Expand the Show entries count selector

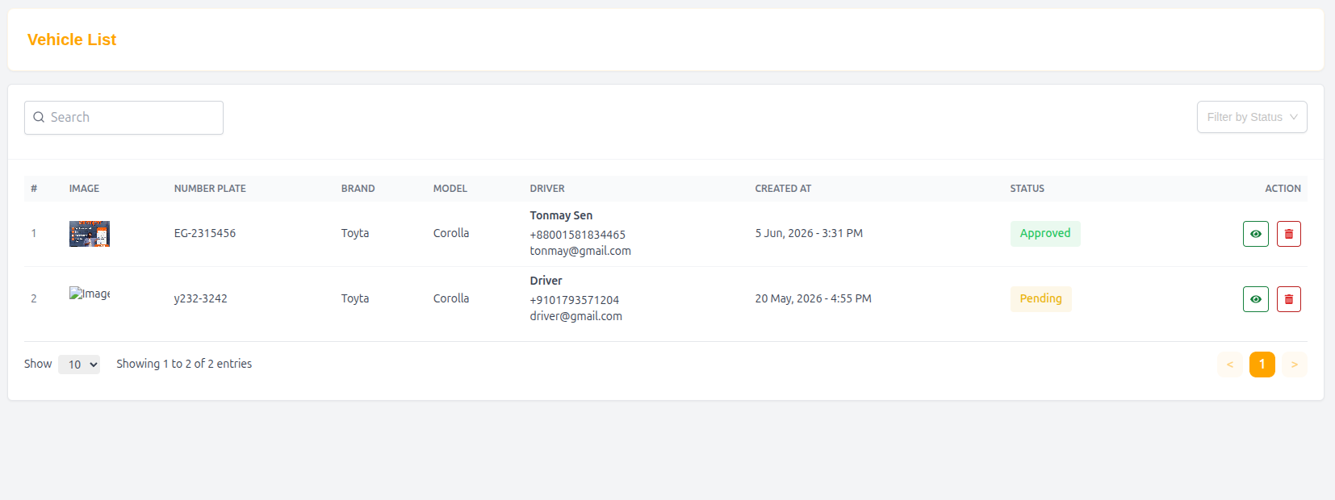point(79,365)
